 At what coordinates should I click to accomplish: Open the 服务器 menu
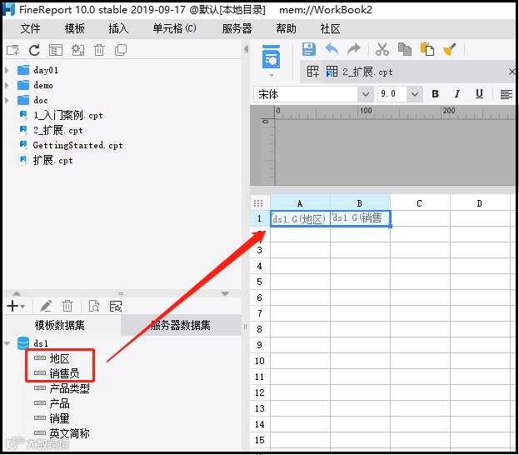point(237,28)
